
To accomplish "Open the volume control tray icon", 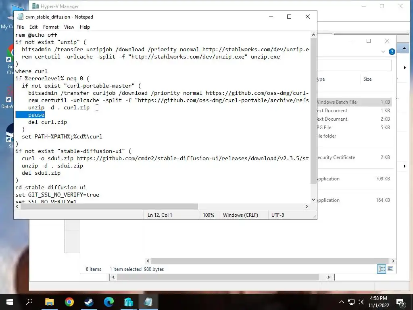I will point(361,302).
